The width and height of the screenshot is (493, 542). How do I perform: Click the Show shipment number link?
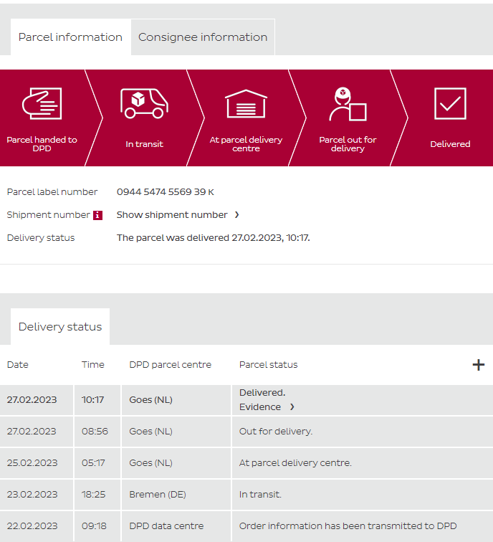coord(172,215)
